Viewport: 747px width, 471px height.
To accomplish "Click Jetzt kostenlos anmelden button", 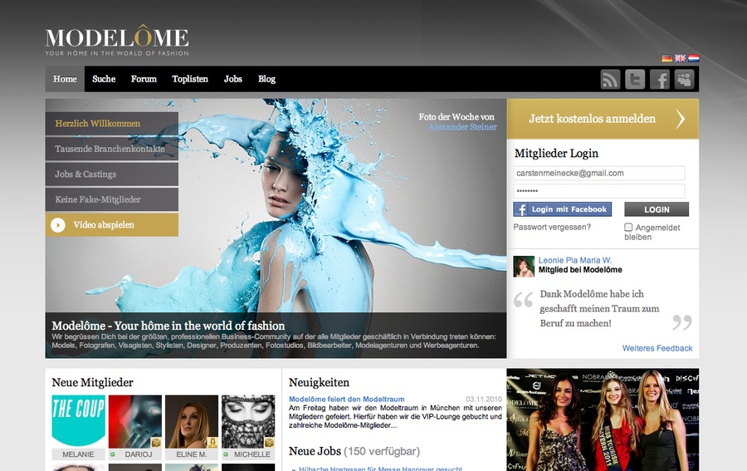I will [603, 119].
